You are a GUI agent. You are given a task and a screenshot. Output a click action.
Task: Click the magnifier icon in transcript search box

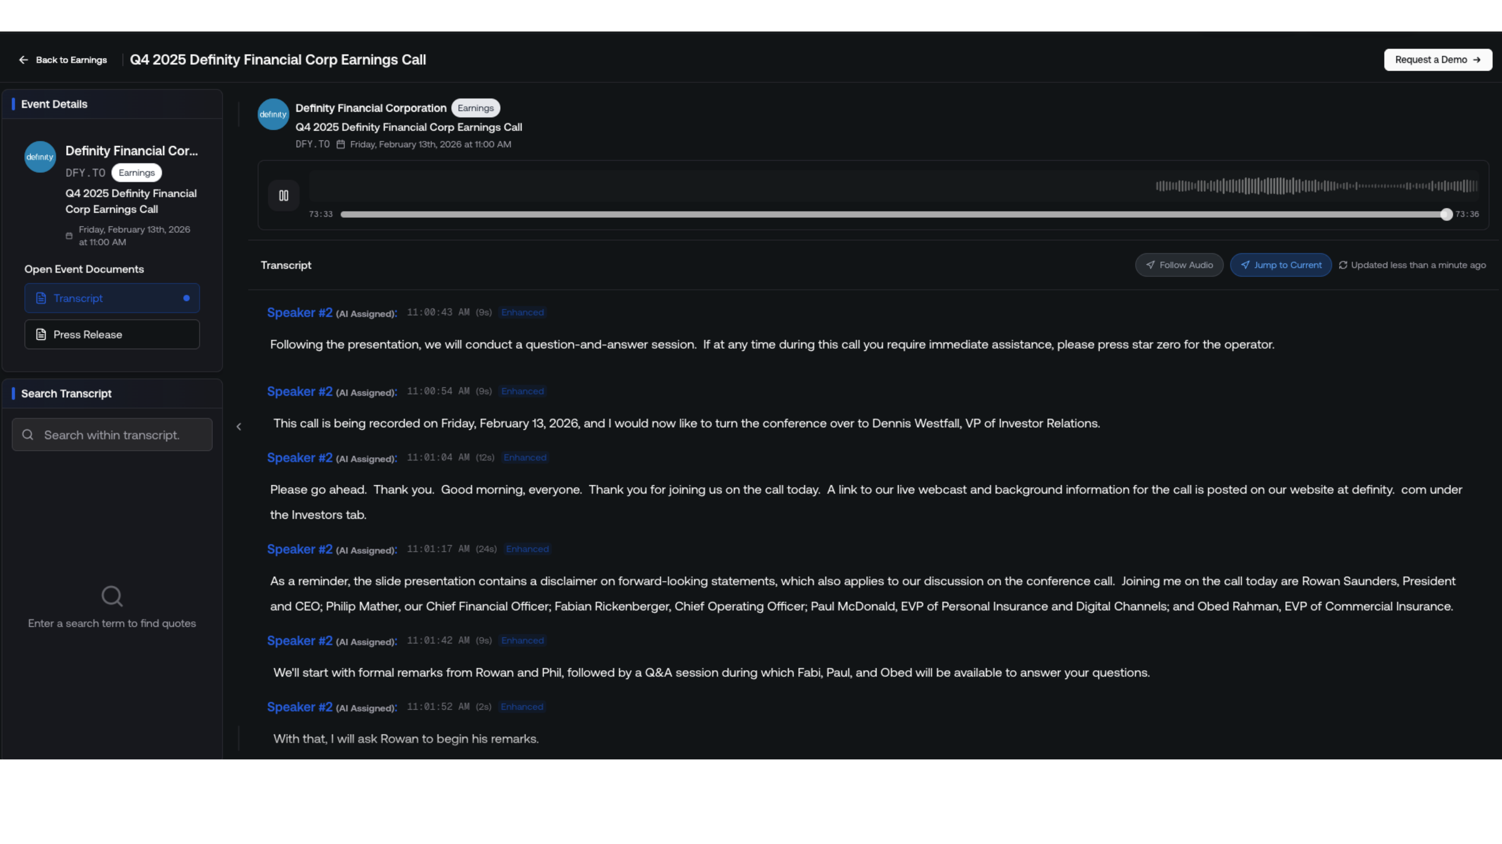(x=27, y=434)
